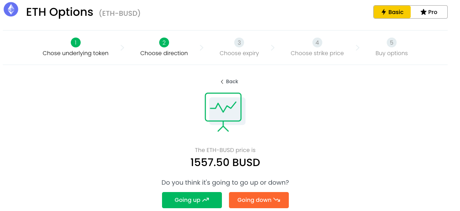
Task: Choose the Going down button
Action: [x=259, y=200]
